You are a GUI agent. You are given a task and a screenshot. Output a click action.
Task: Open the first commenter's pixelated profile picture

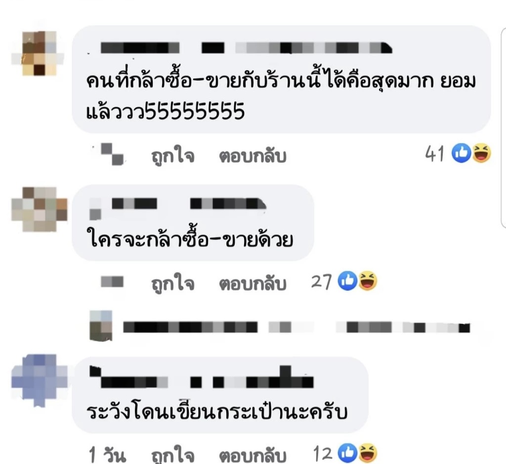coord(39,53)
